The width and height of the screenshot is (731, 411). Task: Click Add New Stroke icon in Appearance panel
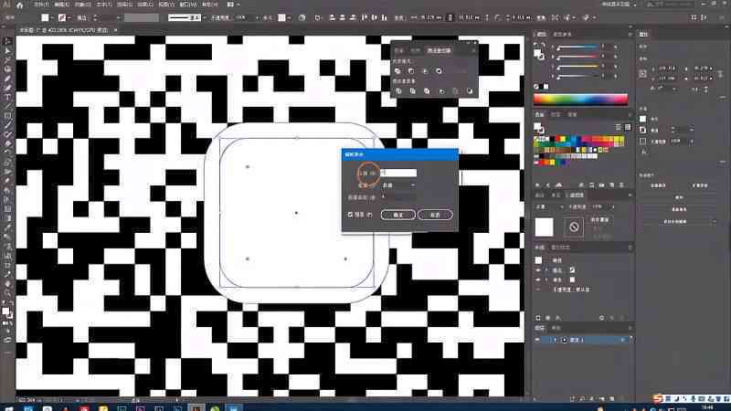tap(538, 318)
